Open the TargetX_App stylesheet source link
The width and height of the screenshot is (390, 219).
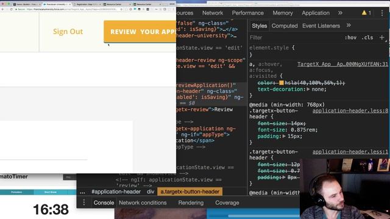[x=342, y=64]
